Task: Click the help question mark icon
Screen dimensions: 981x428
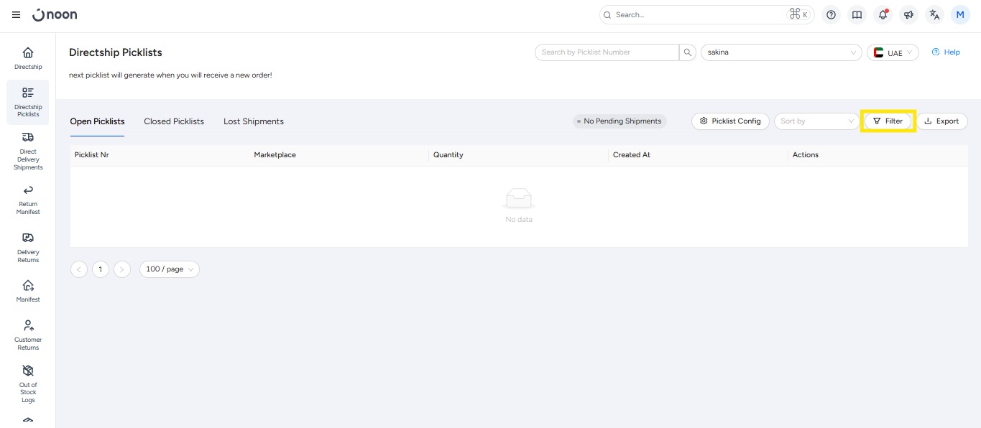Action: (831, 14)
